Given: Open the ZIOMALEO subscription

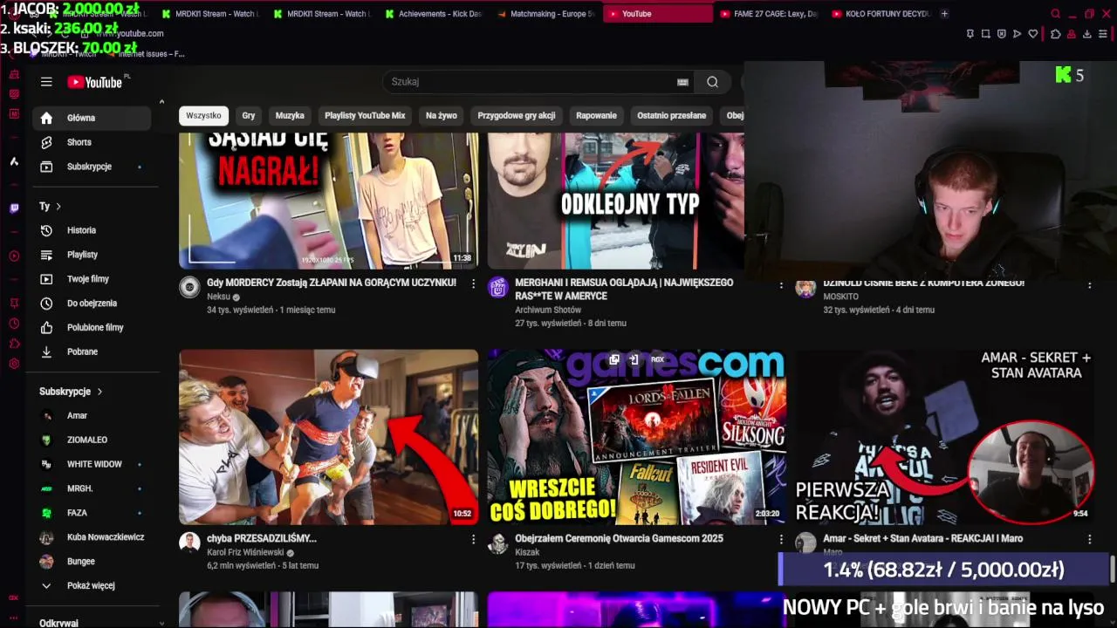Looking at the screenshot, I should [92, 440].
